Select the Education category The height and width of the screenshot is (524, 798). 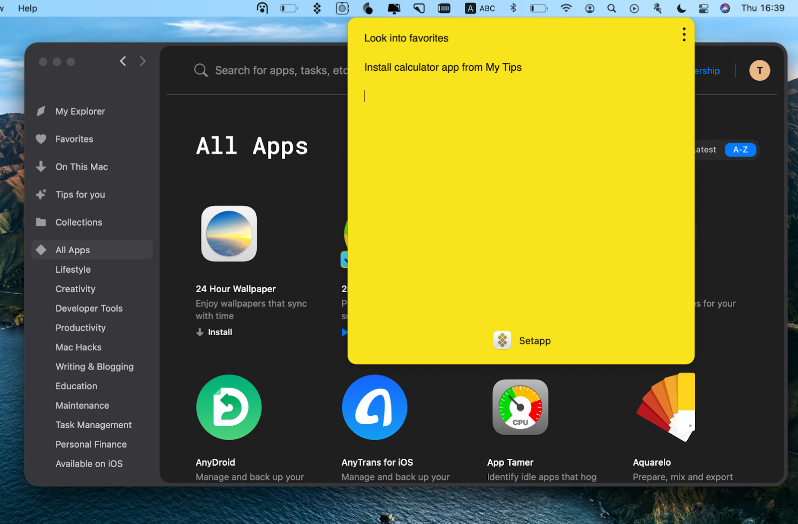[76, 386]
